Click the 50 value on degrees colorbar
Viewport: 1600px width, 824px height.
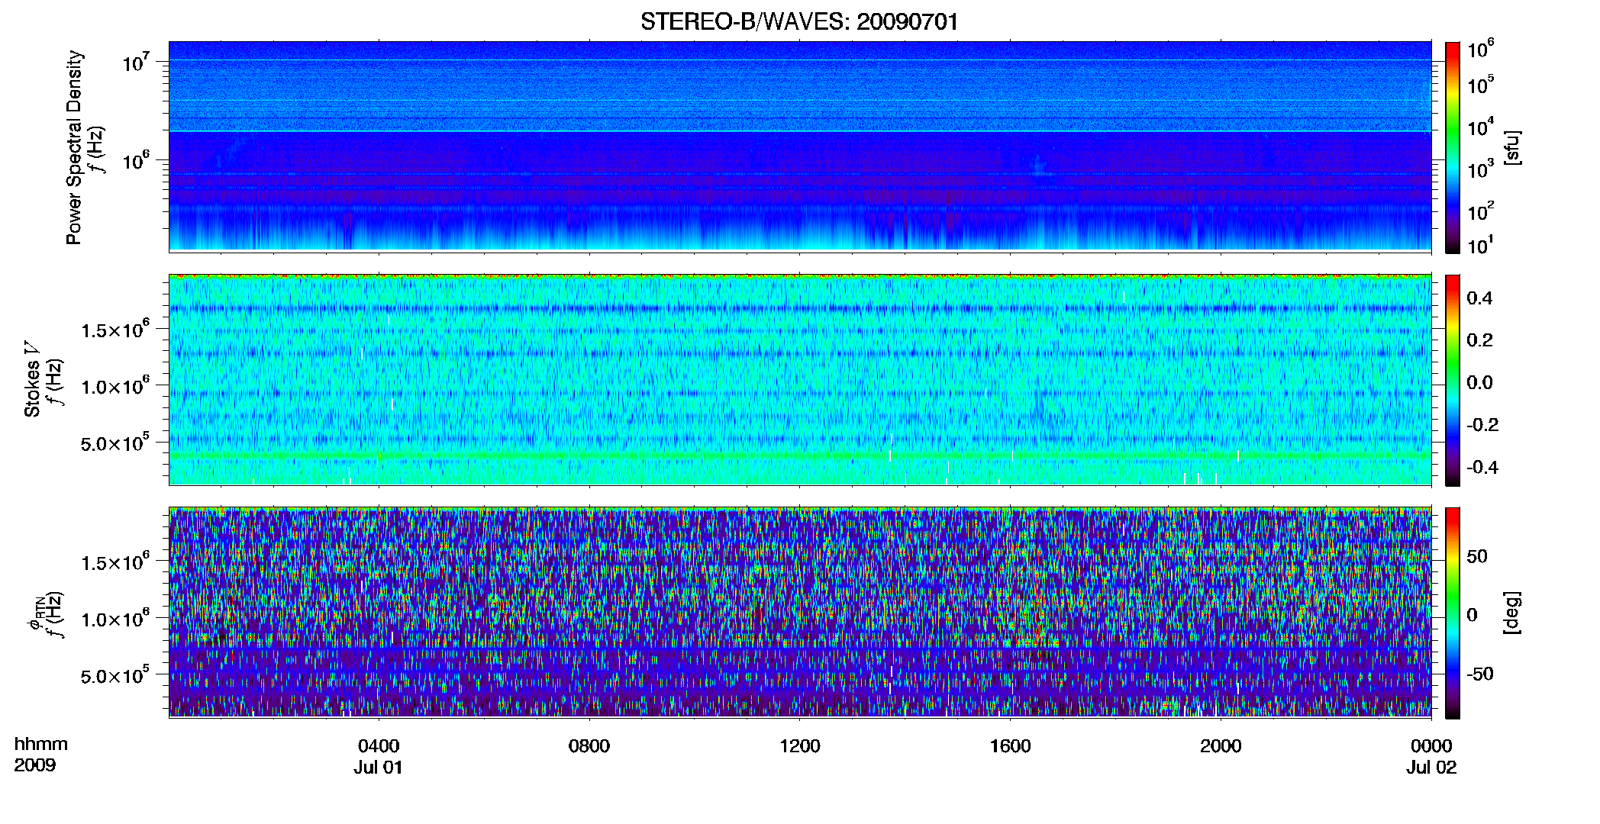tap(1477, 556)
